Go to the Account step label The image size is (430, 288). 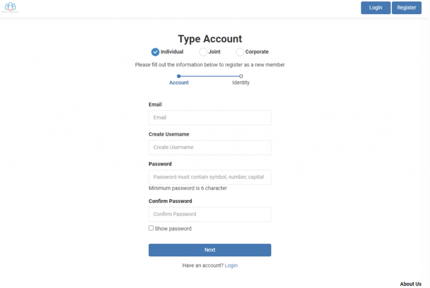(179, 83)
